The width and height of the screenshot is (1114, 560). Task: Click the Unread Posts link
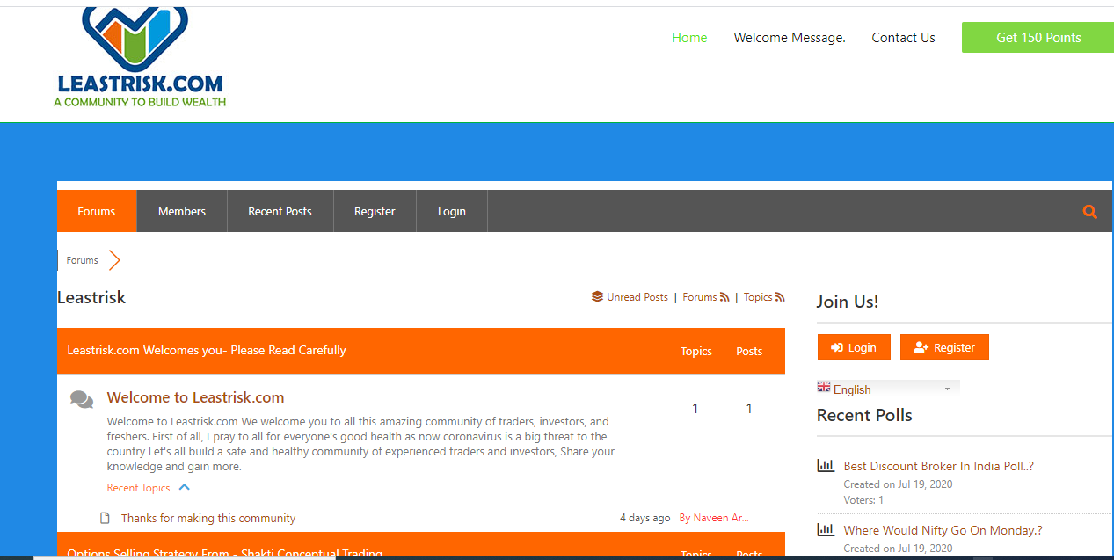(x=637, y=297)
